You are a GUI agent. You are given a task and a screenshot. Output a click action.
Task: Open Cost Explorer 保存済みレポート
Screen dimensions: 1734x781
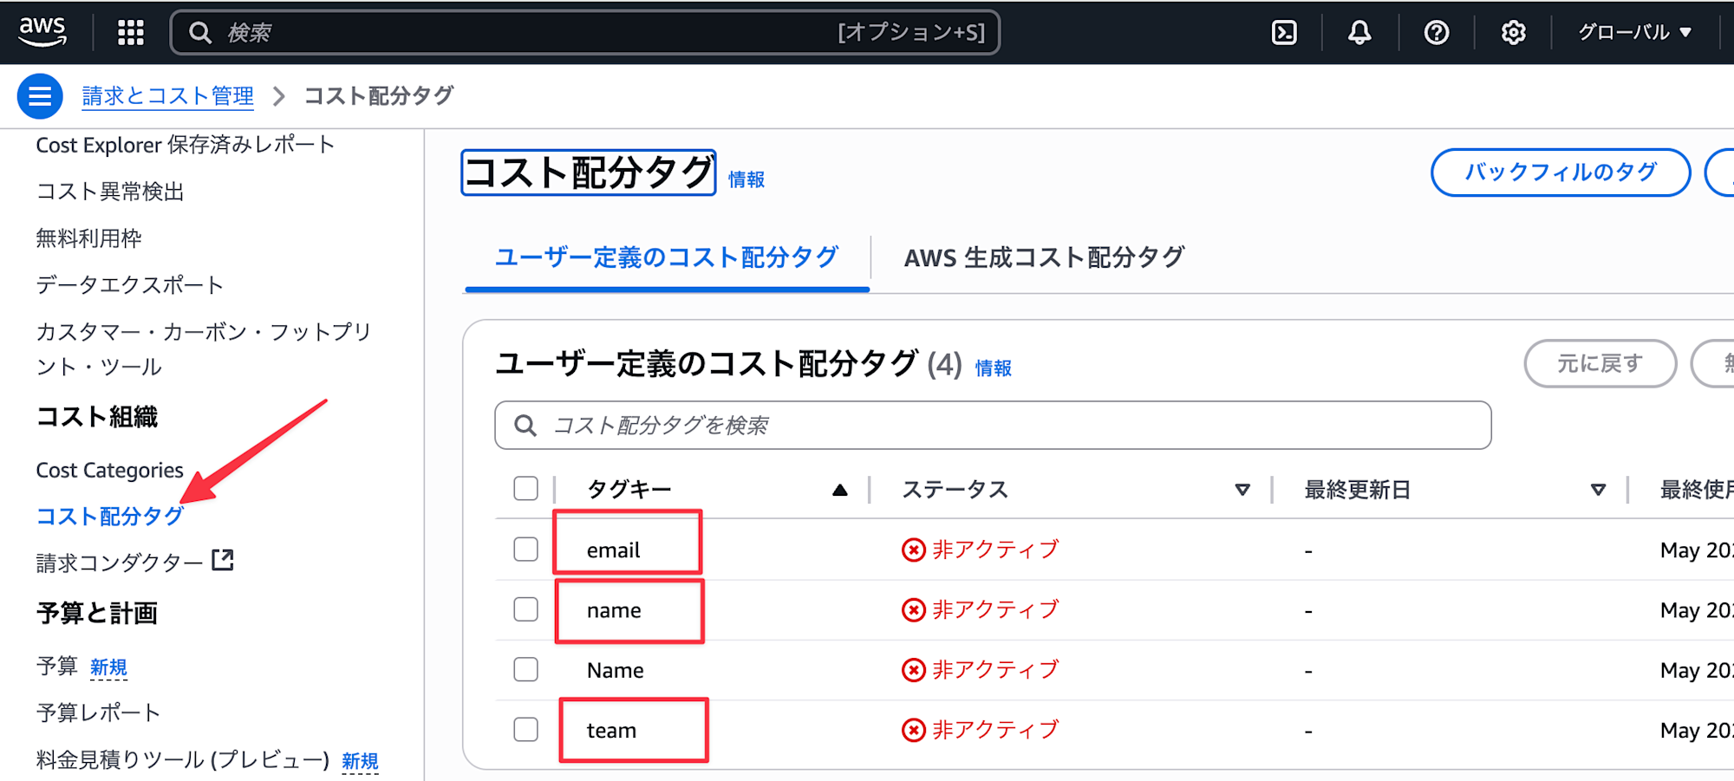coord(186,145)
